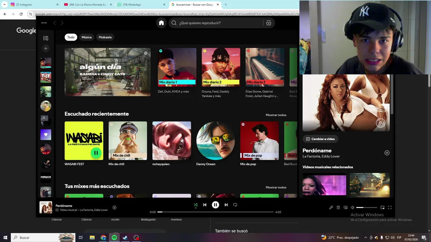Open the Browse icon in search bar
The image size is (431, 242).
[268, 23]
